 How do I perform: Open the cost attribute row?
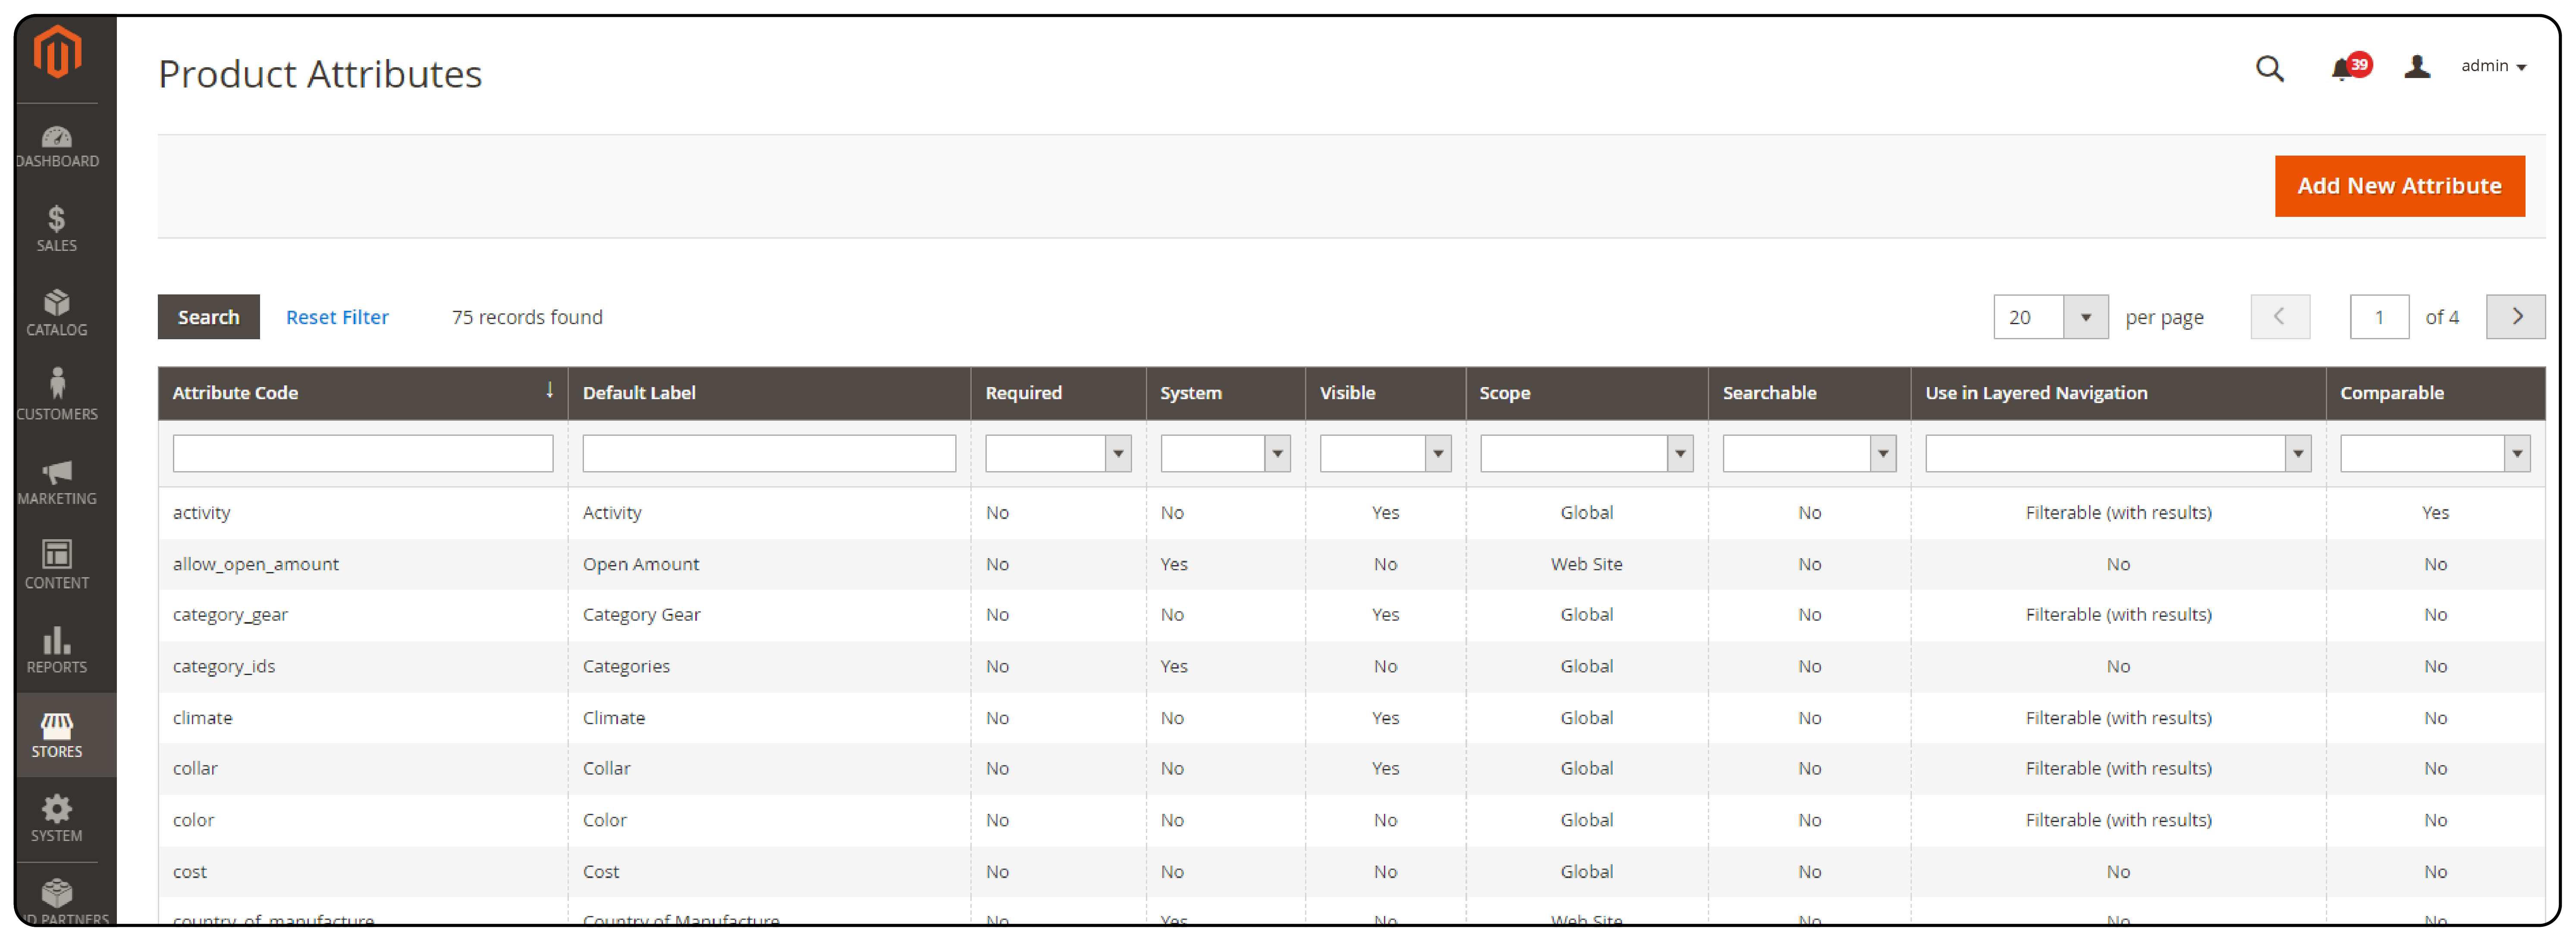pyautogui.click(x=1351, y=872)
